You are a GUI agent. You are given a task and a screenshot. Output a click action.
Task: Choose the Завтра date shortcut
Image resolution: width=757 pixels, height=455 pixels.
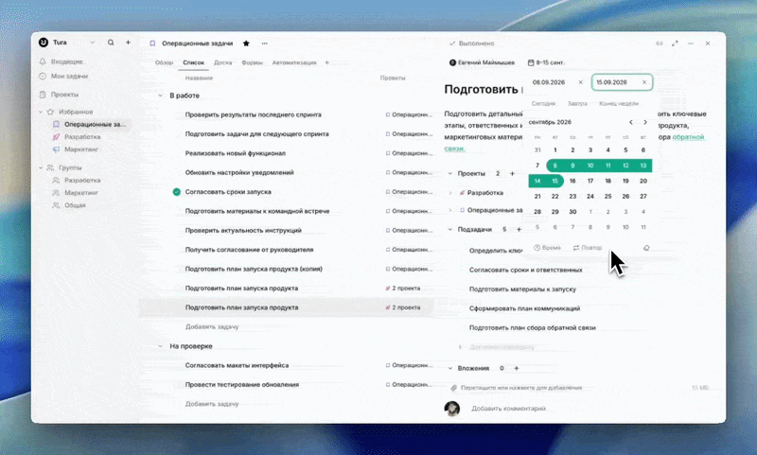point(577,104)
